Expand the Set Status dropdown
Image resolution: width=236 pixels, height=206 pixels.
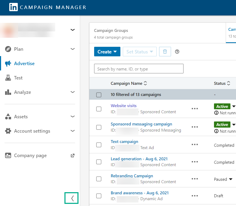(x=139, y=52)
